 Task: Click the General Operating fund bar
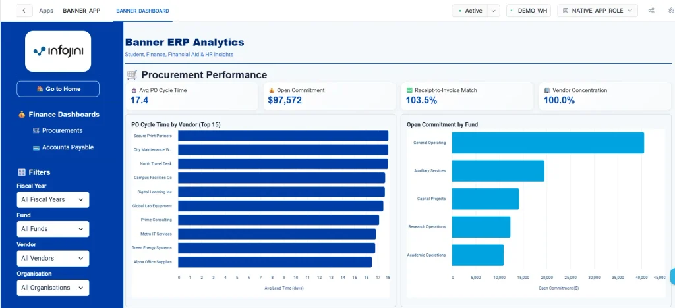548,143
